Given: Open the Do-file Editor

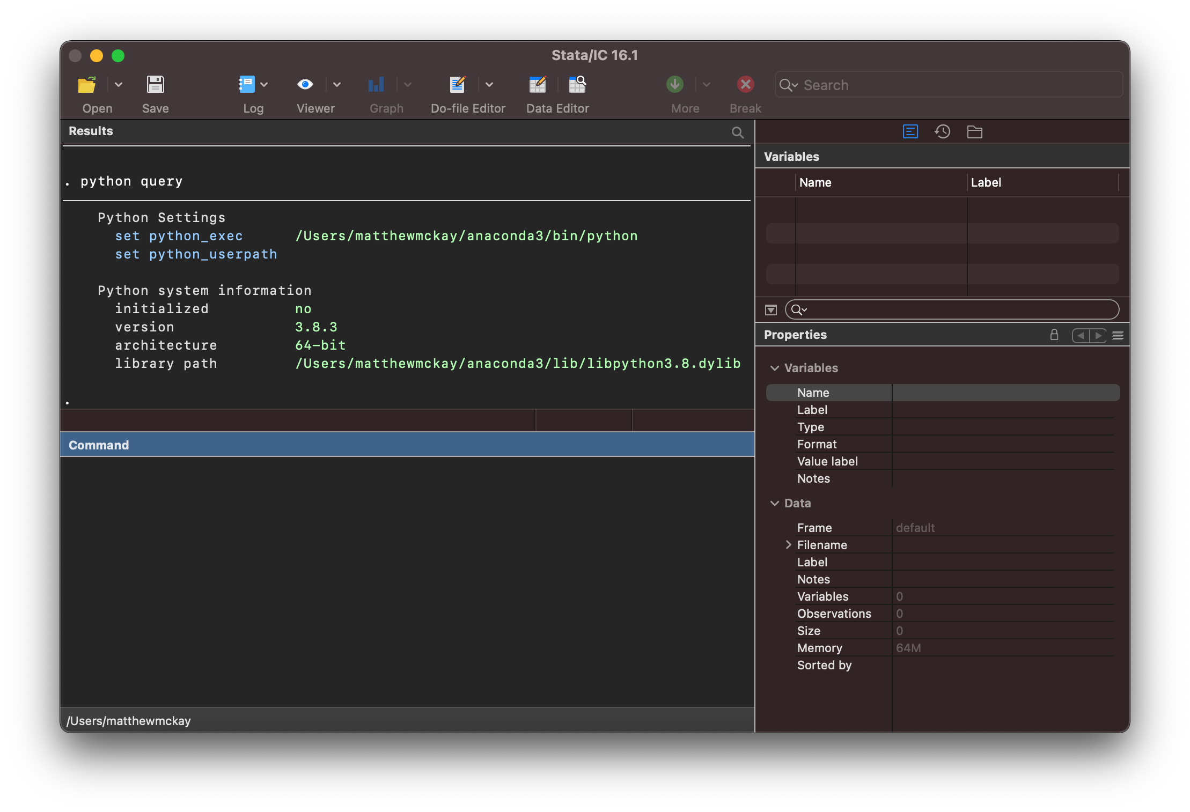Looking at the screenshot, I should coord(456,85).
